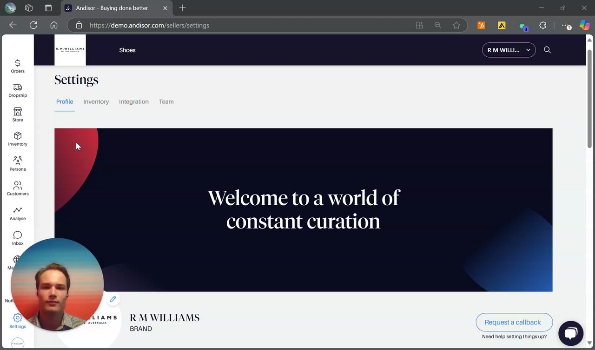Screen dimensions: 595x350
Task: Switch to the Inventory settings tab
Action: (96, 101)
